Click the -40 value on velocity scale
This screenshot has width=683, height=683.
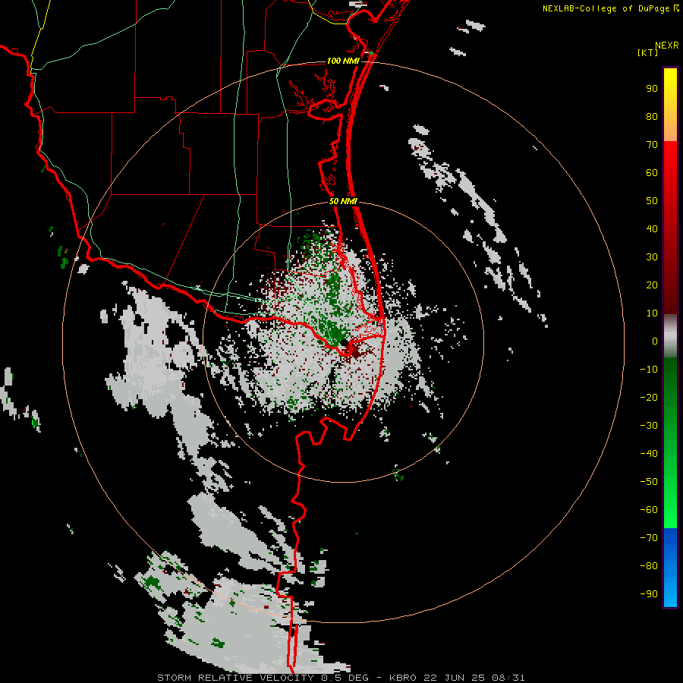(649, 454)
